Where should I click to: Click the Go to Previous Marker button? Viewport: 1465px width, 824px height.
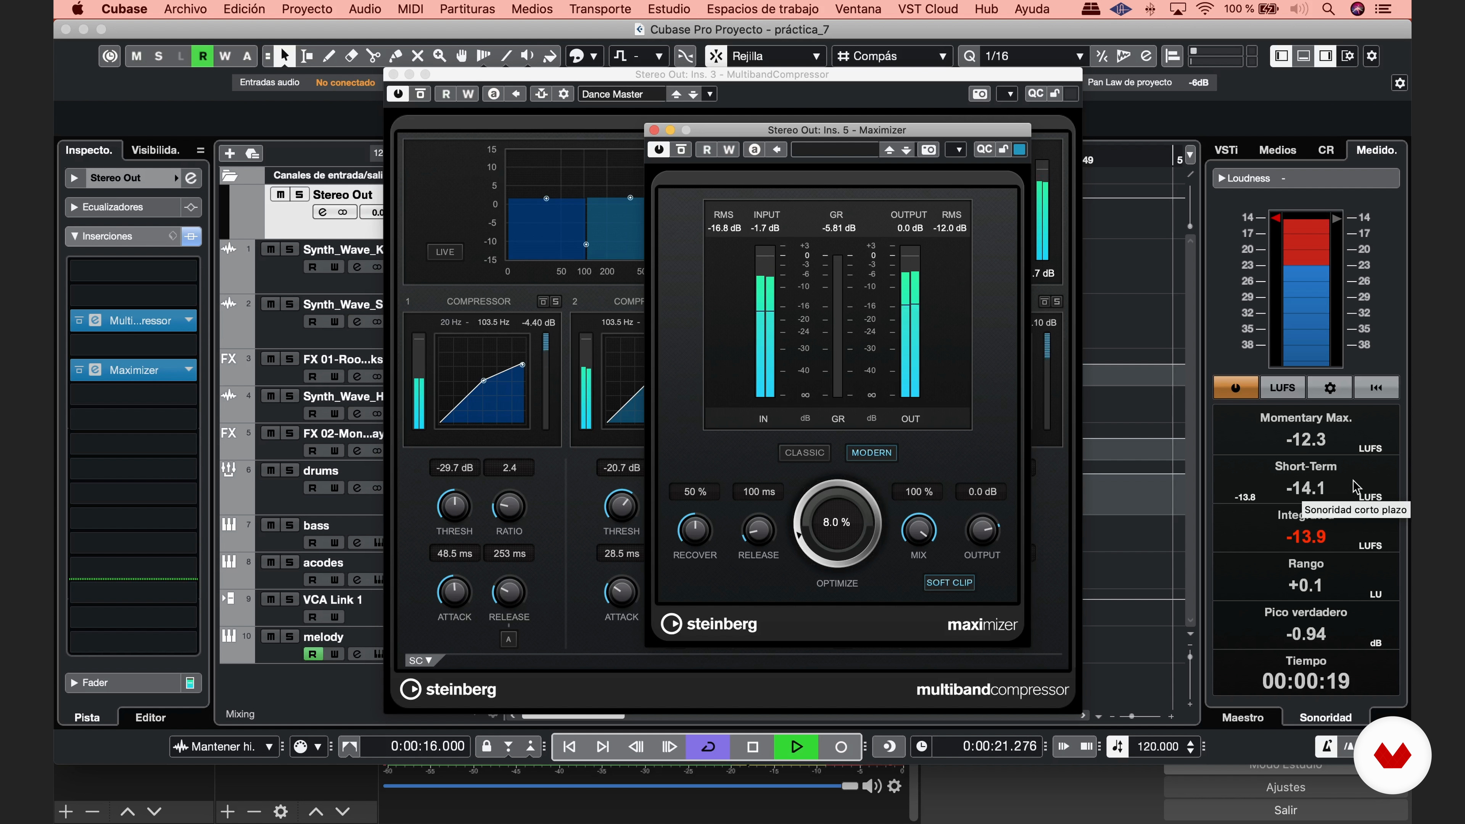click(569, 747)
